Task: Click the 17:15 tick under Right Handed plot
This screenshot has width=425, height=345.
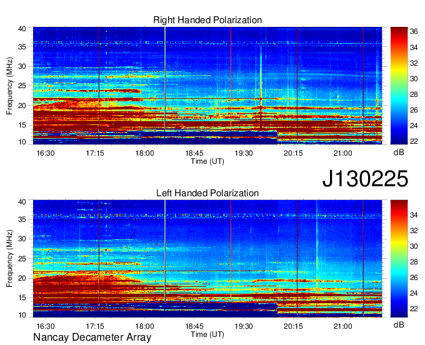Action: 95,153
